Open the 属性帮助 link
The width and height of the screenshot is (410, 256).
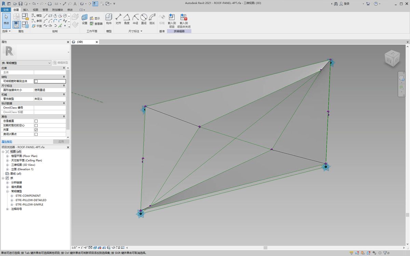tap(7, 142)
